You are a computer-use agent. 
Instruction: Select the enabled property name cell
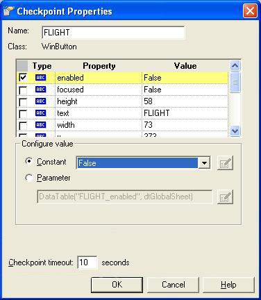[x=99, y=78]
